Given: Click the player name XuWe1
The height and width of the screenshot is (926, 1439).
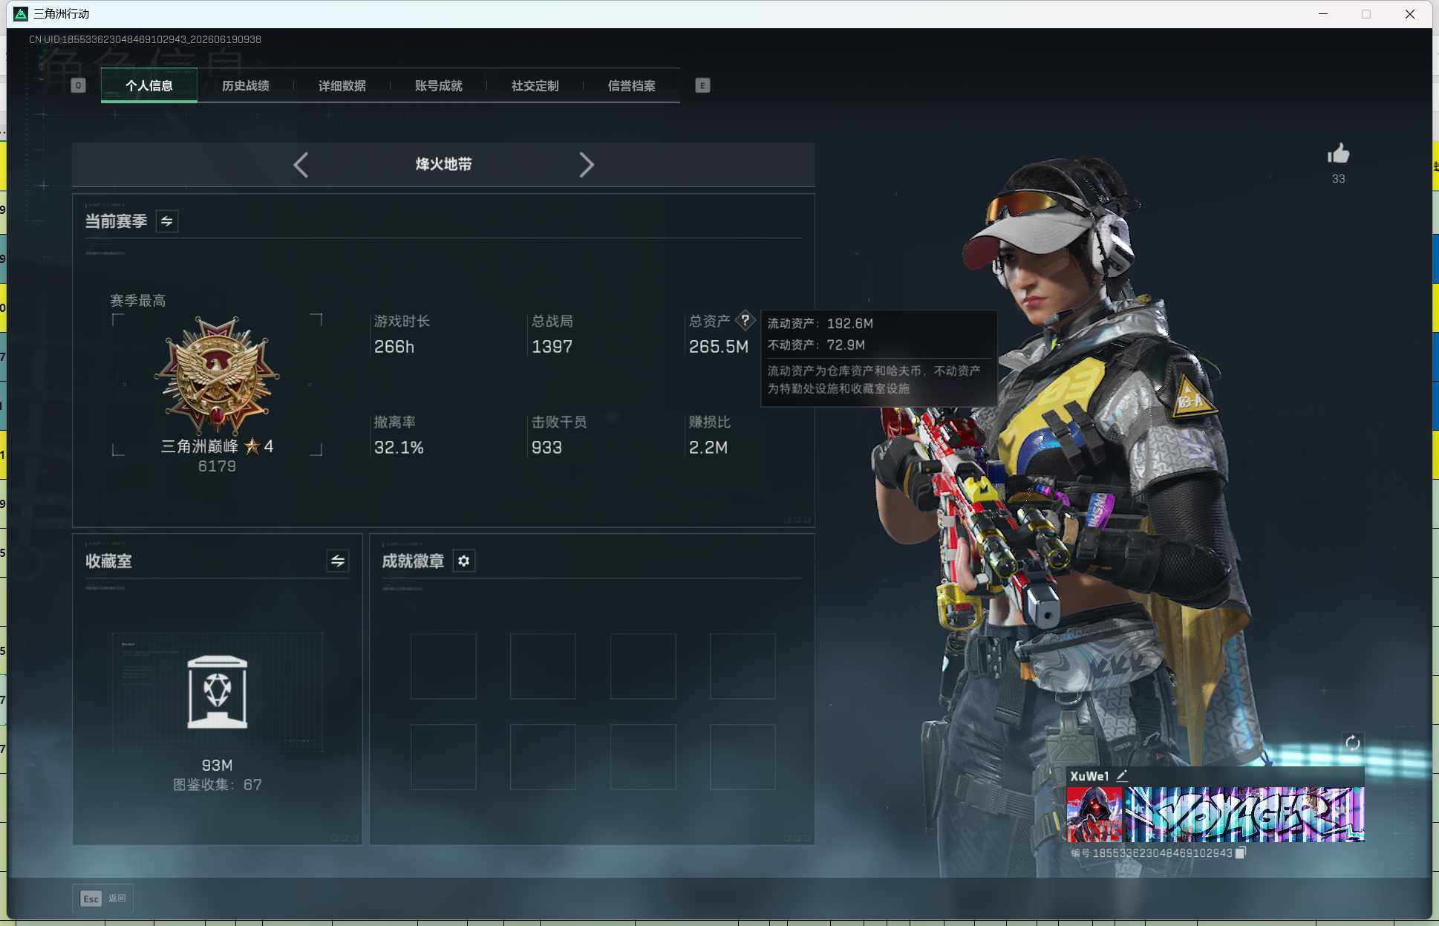Looking at the screenshot, I should (1089, 776).
